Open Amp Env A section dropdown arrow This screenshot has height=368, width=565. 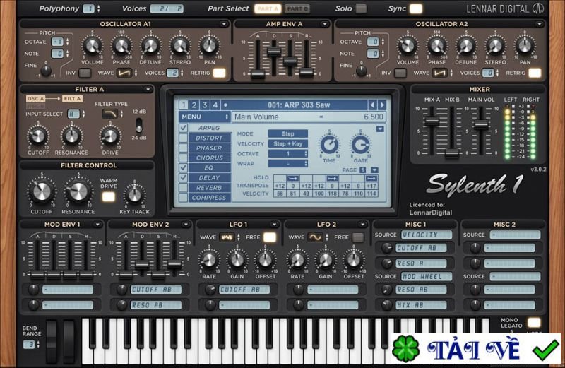[x=324, y=24]
